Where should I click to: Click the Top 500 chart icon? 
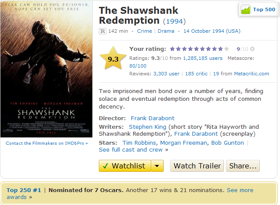246,9
